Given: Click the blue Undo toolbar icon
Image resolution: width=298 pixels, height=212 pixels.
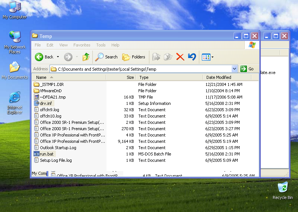Looking at the screenshot, I should (192, 57).
